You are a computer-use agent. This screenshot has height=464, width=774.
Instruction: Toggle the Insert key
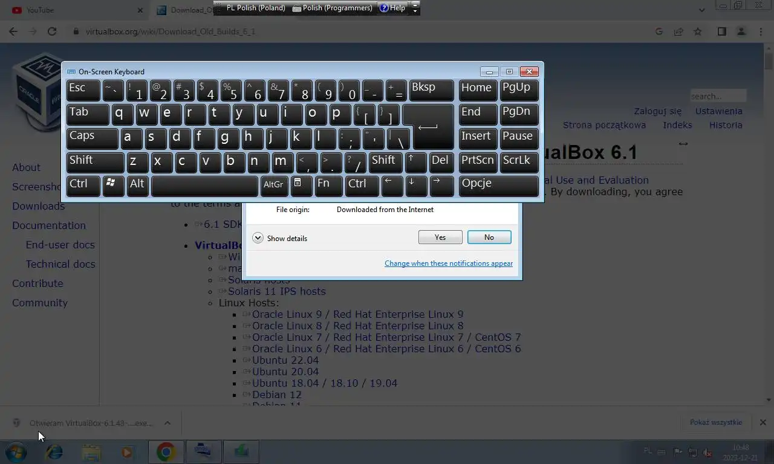point(478,138)
